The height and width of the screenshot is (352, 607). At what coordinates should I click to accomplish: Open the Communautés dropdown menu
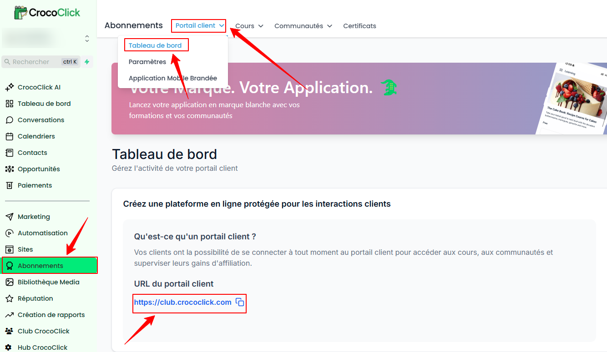pos(303,26)
